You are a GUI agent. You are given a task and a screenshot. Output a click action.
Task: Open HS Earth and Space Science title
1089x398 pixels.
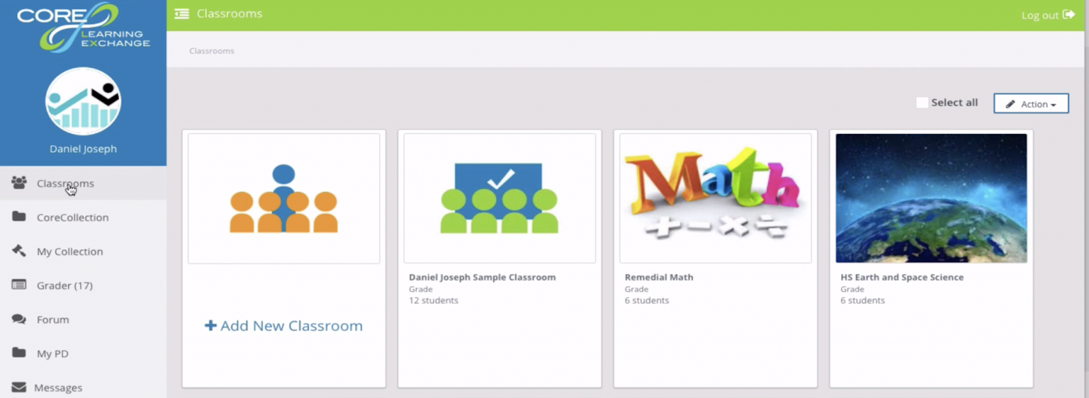coord(902,277)
